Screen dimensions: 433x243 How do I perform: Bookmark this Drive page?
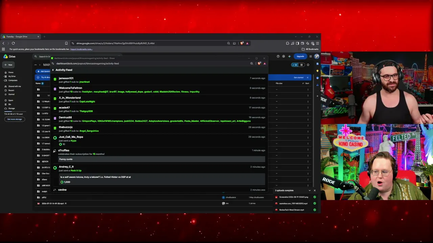click(x=66, y=43)
